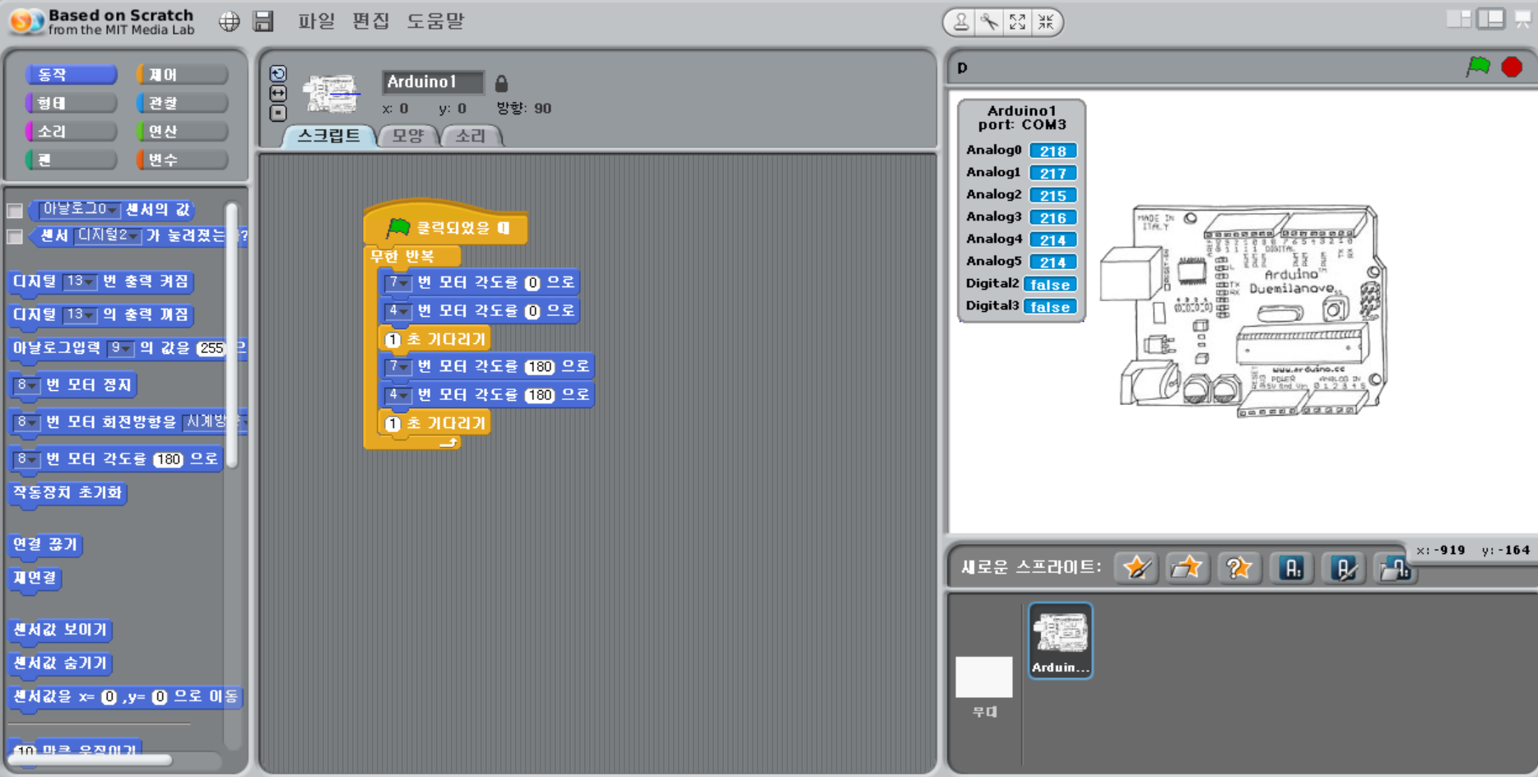1538x777 pixels.
Task: Click the globe language icon
Action: tap(230, 21)
